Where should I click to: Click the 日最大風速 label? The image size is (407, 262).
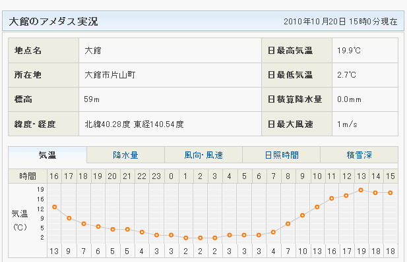point(290,124)
